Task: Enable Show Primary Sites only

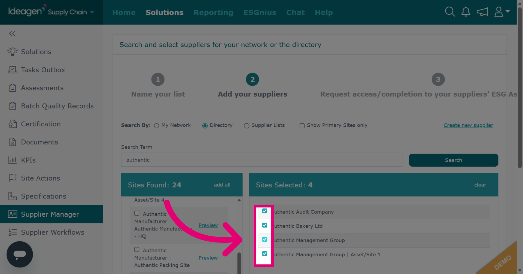Action: click(x=302, y=126)
